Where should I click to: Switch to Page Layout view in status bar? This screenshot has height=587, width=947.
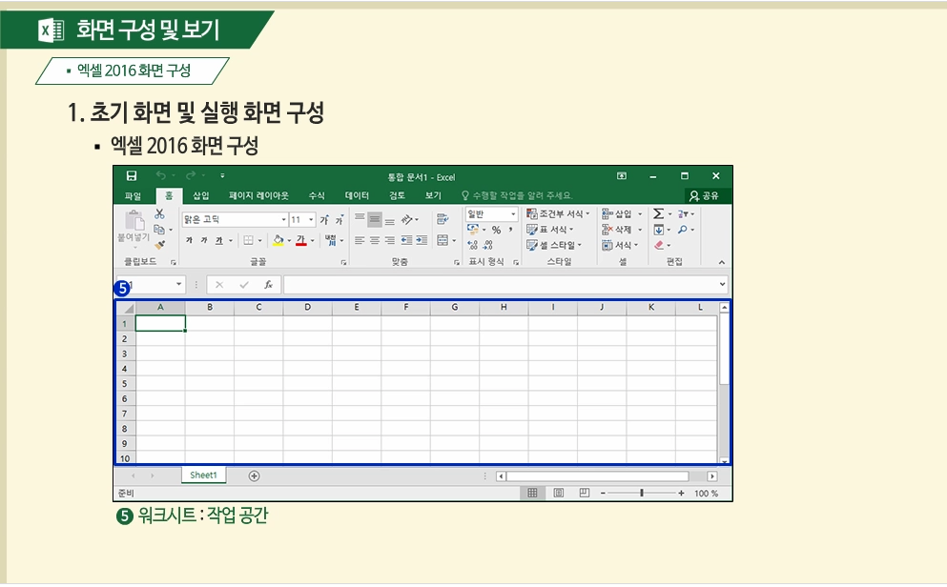(x=559, y=493)
